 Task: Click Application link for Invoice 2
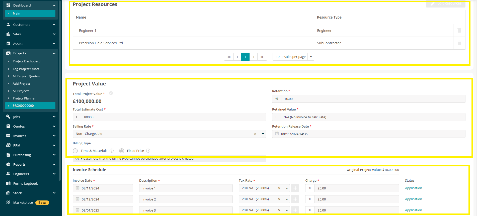[x=413, y=199]
